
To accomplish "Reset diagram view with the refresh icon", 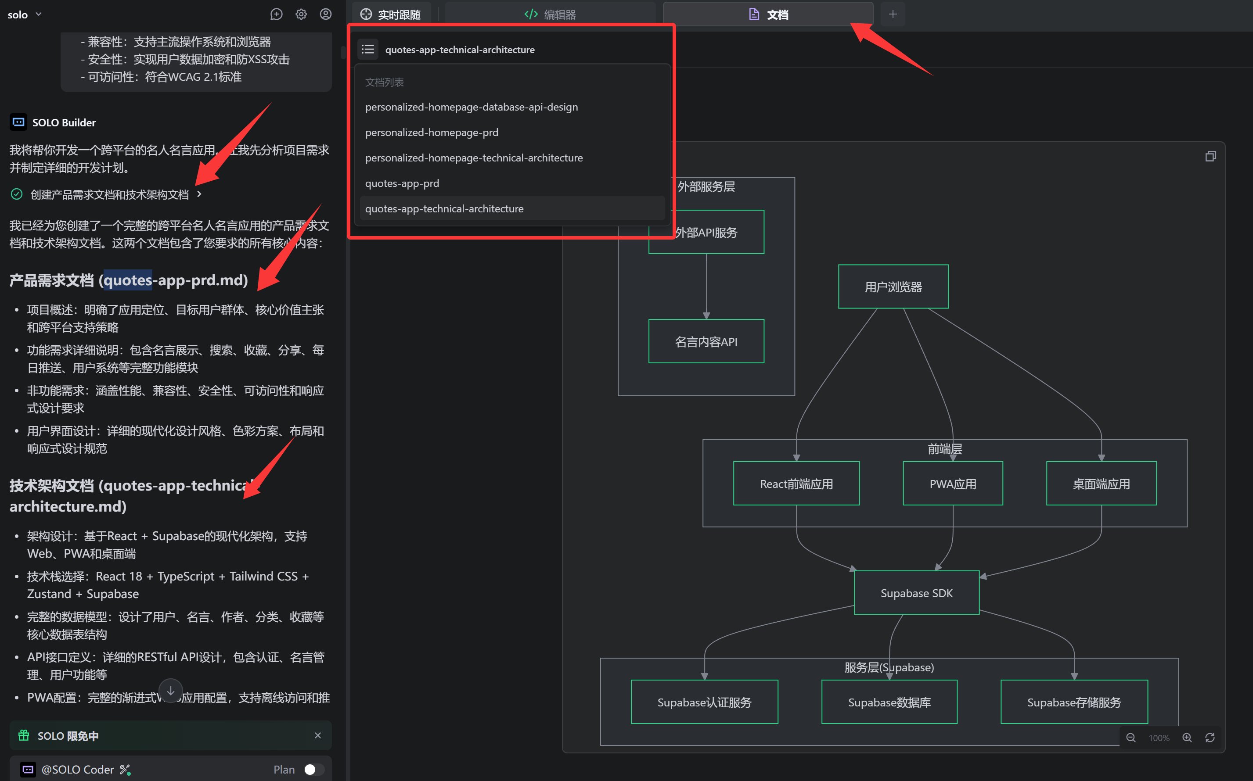I will point(1210,738).
